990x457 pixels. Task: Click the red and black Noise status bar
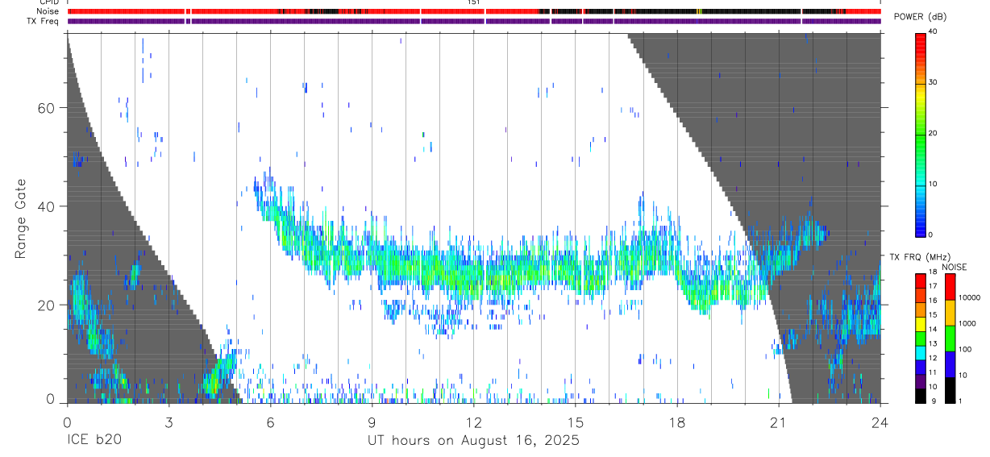473,11
